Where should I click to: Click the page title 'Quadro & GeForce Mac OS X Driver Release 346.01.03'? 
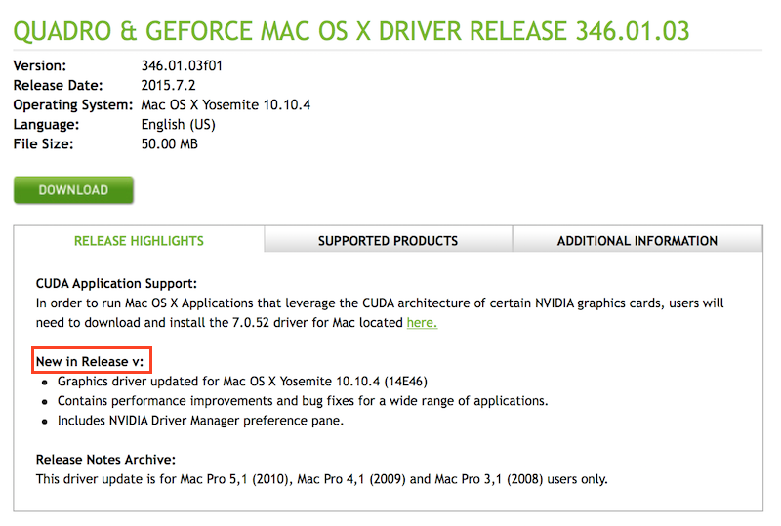[351, 31]
